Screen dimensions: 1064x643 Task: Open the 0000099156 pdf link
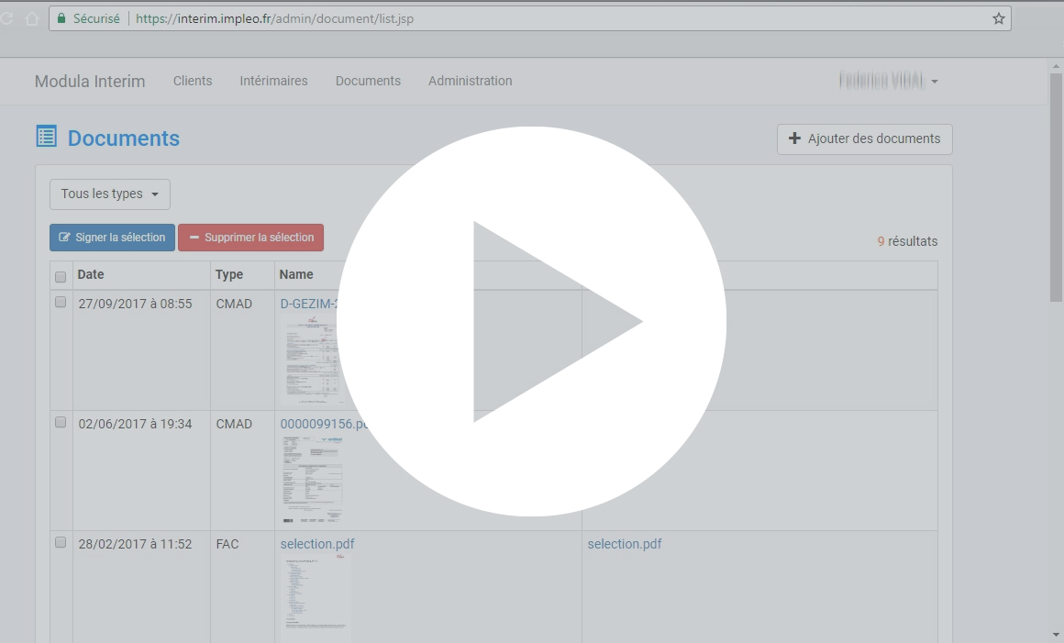coord(324,424)
